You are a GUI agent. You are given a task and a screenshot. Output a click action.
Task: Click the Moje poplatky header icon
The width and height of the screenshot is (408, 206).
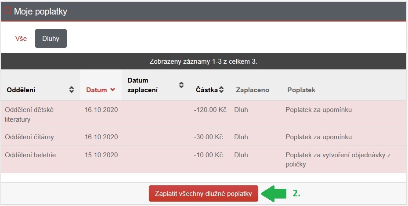8,11
